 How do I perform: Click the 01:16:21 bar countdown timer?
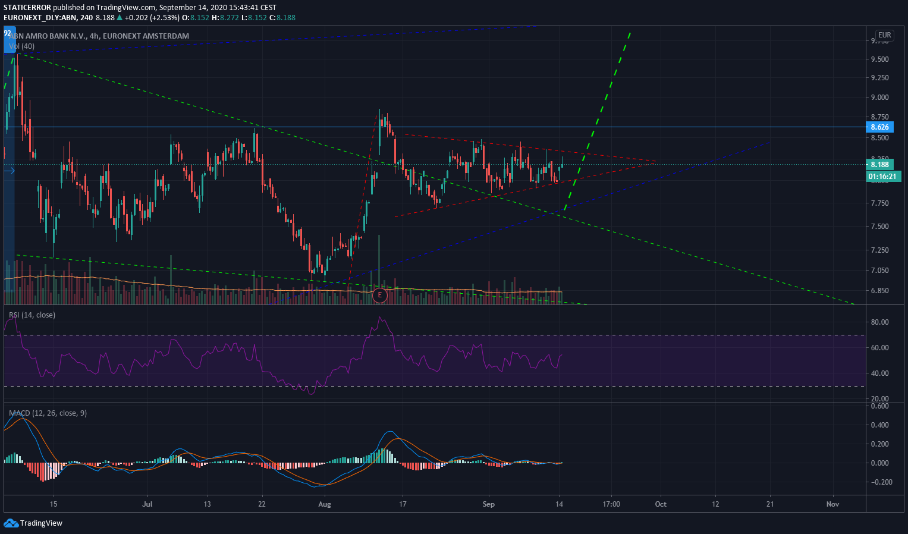click(x=882, y=177)
